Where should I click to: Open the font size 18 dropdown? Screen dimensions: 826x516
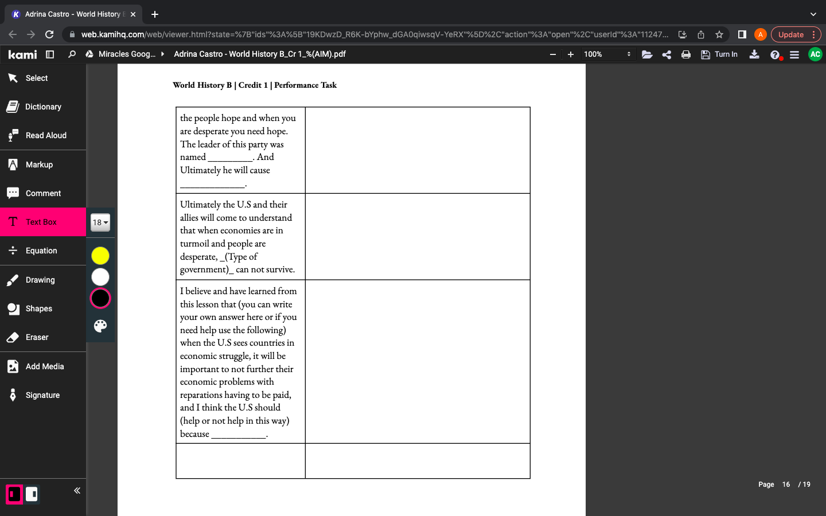(100, 222)
